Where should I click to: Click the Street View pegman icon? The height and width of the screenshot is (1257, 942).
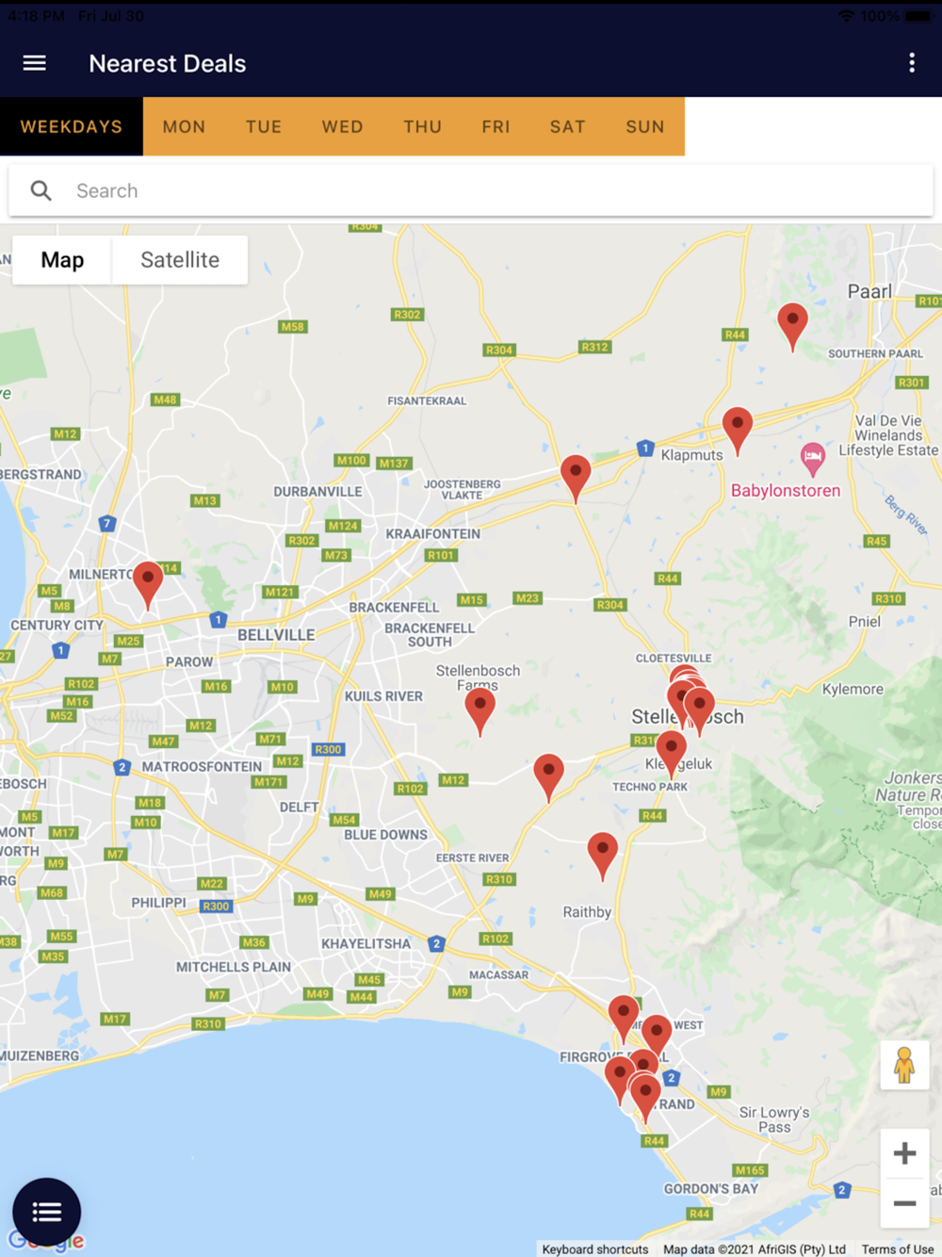(904, 1066)
